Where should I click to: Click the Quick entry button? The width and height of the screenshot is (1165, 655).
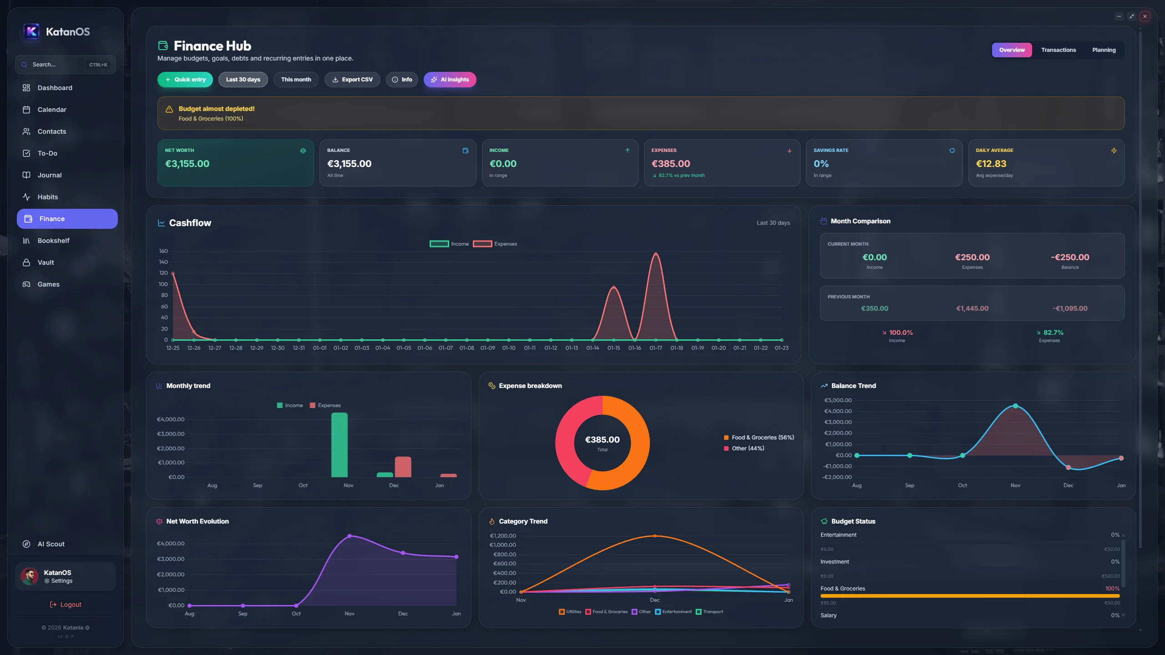click(185, 79)
